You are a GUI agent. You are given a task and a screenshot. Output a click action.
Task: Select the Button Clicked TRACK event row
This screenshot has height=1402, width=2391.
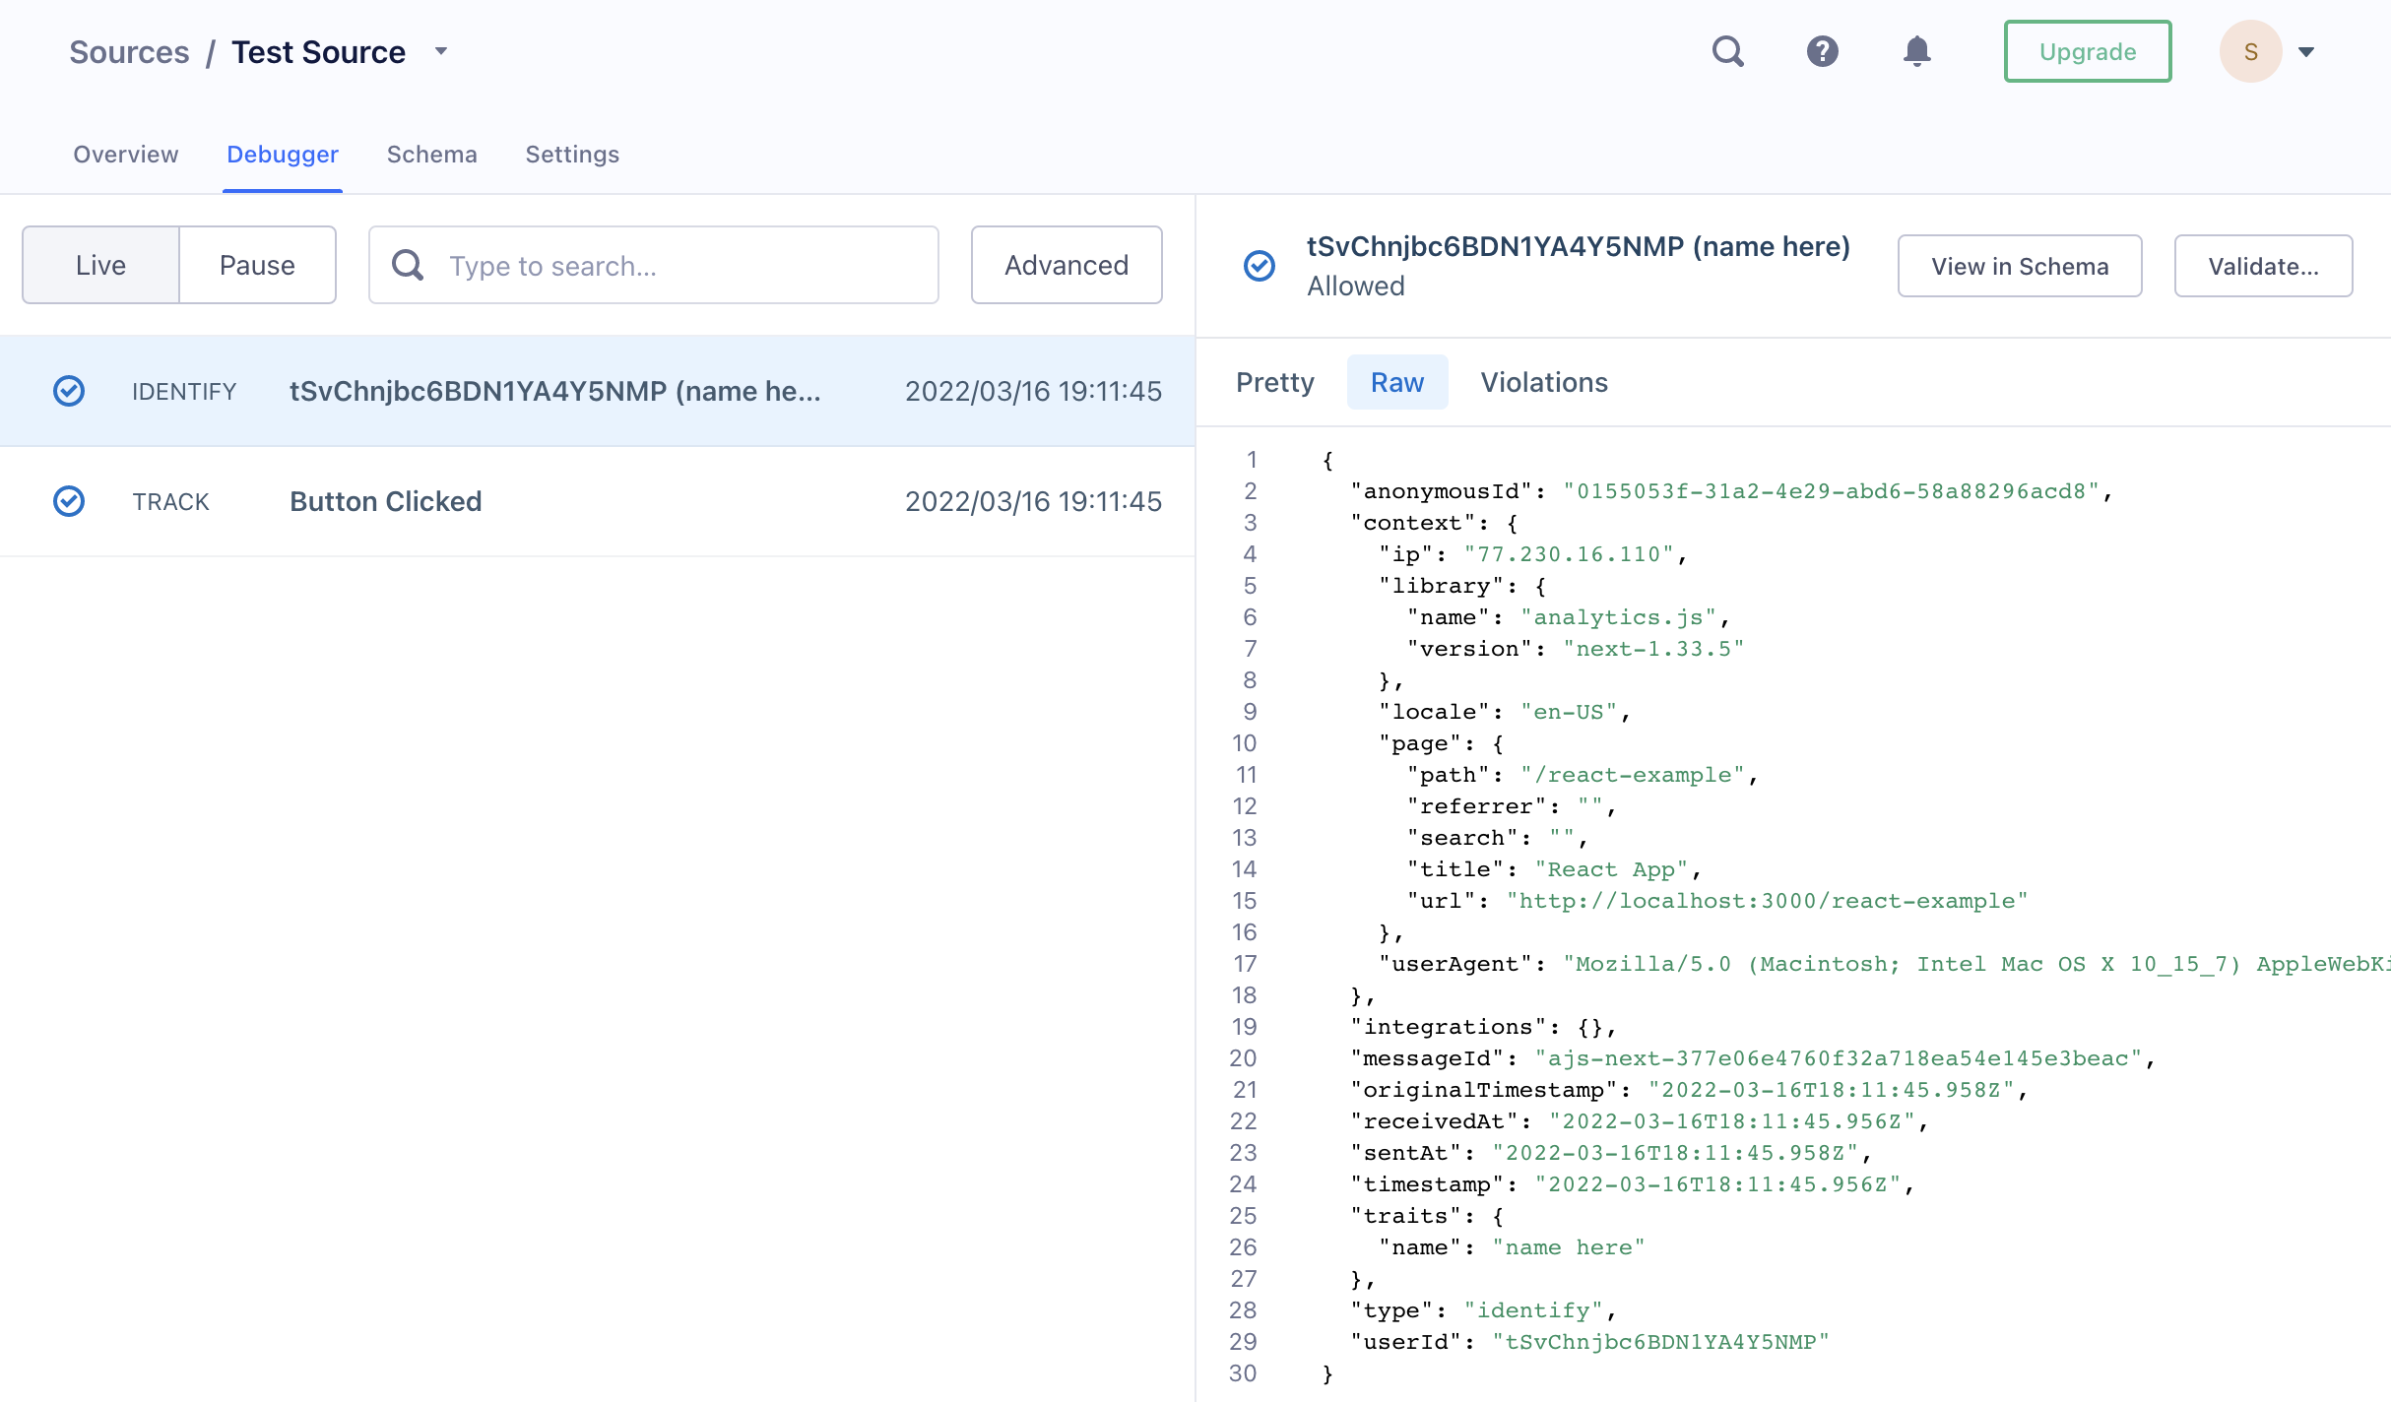(x=597, y=501)
